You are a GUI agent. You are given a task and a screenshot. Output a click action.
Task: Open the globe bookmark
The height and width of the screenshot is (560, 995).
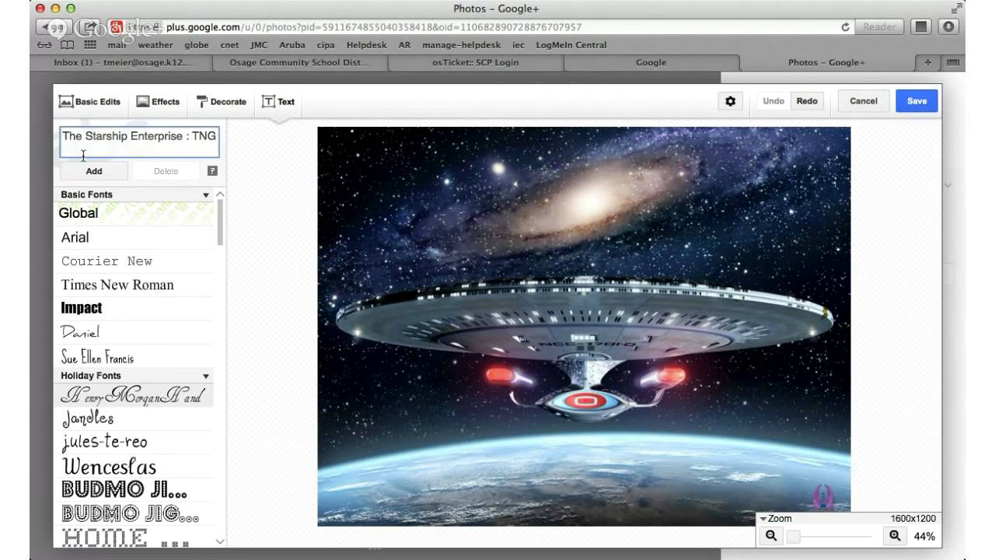point(197,45)
